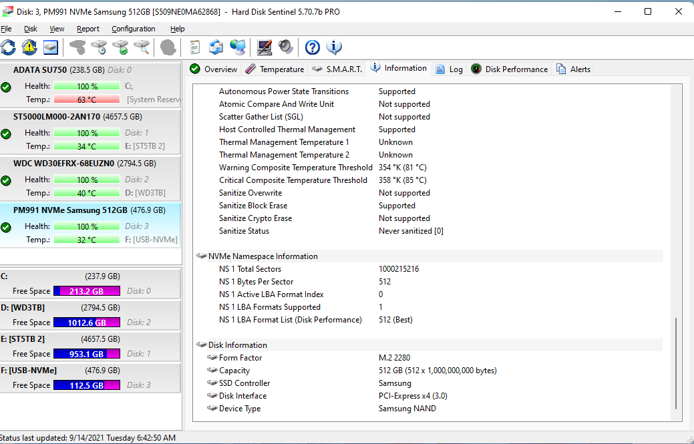Click the C: partition row

90,284
